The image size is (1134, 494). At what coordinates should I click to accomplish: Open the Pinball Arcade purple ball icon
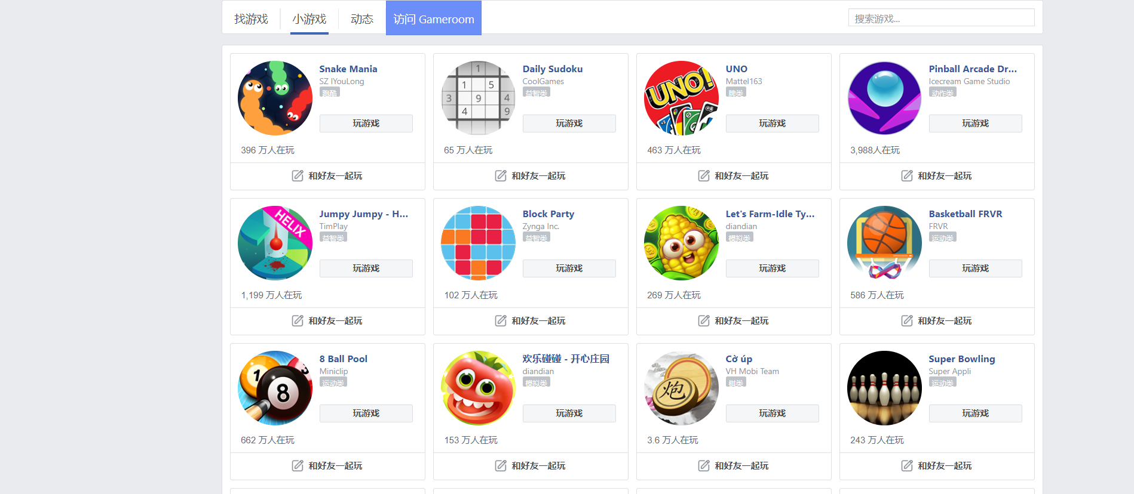884,98
